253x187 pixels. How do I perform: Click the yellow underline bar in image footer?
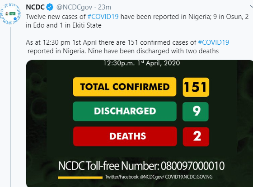(x=80, y=178)
